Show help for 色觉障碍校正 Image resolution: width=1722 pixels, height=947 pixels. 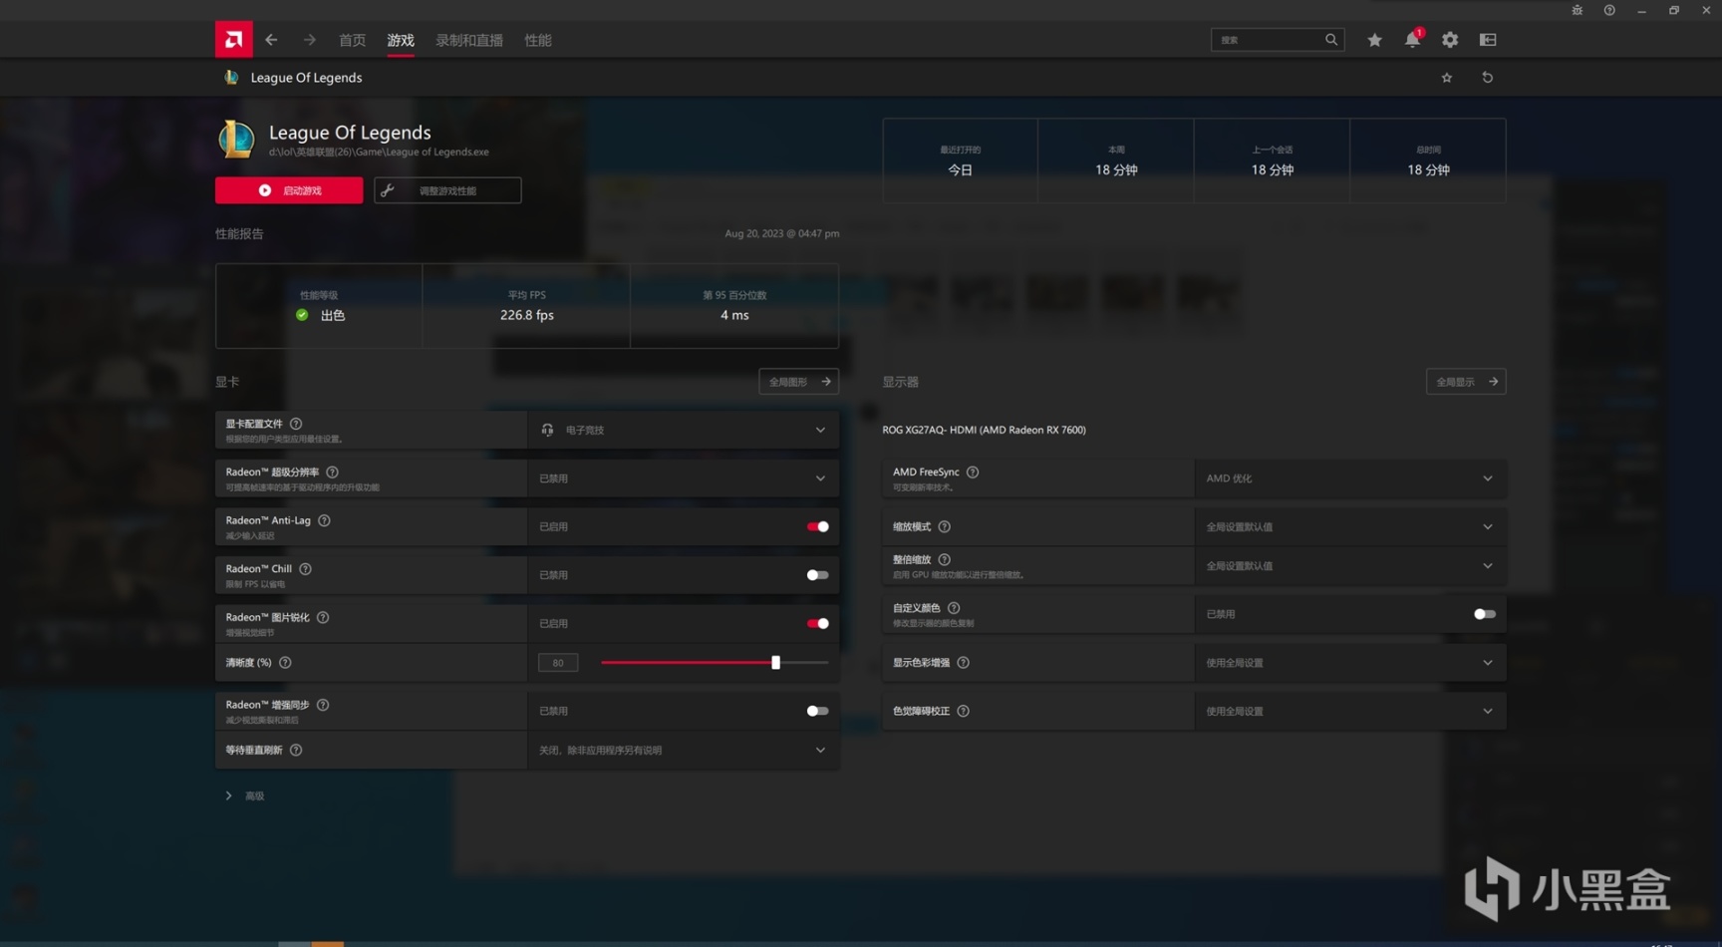click(964, 711)
